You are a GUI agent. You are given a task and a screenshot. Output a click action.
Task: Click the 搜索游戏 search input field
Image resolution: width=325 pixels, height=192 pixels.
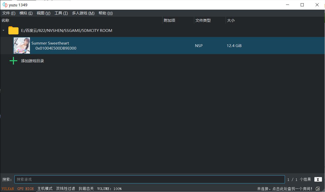click(x=150, y=179)
